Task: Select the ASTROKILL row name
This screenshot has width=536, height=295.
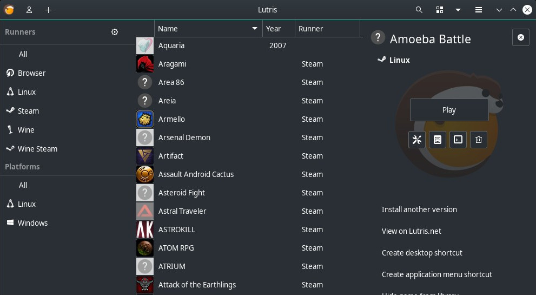Action: (177, 230)
